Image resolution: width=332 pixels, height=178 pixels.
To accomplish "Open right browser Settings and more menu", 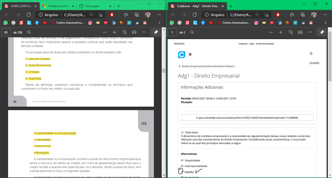I will click(x=325, y=15).
